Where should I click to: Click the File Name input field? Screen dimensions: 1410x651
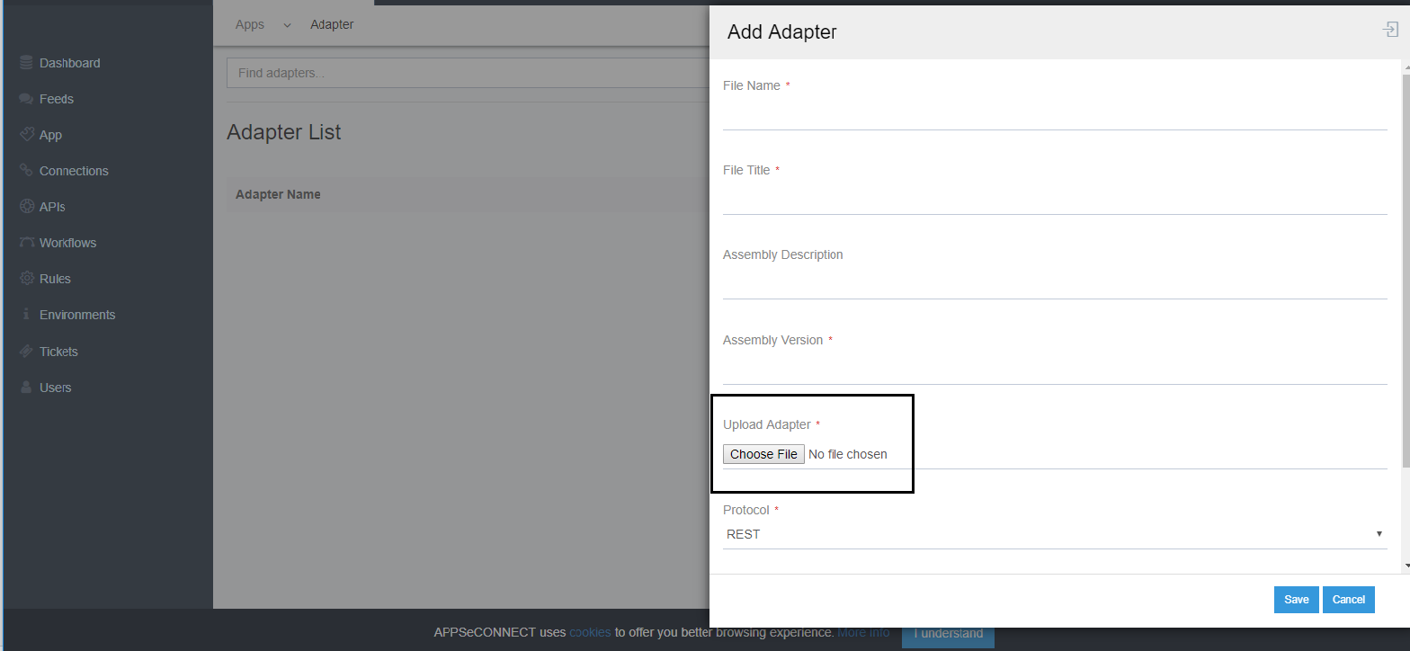tap(1055, 114)
